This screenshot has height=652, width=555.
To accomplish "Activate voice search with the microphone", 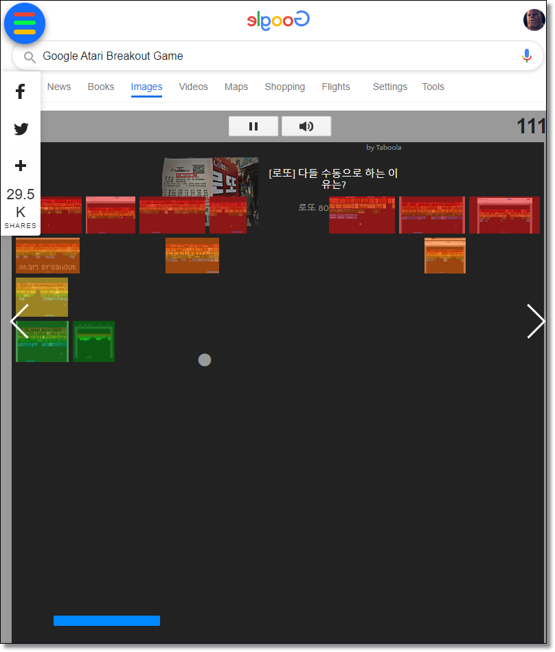I will pos(527,56).
